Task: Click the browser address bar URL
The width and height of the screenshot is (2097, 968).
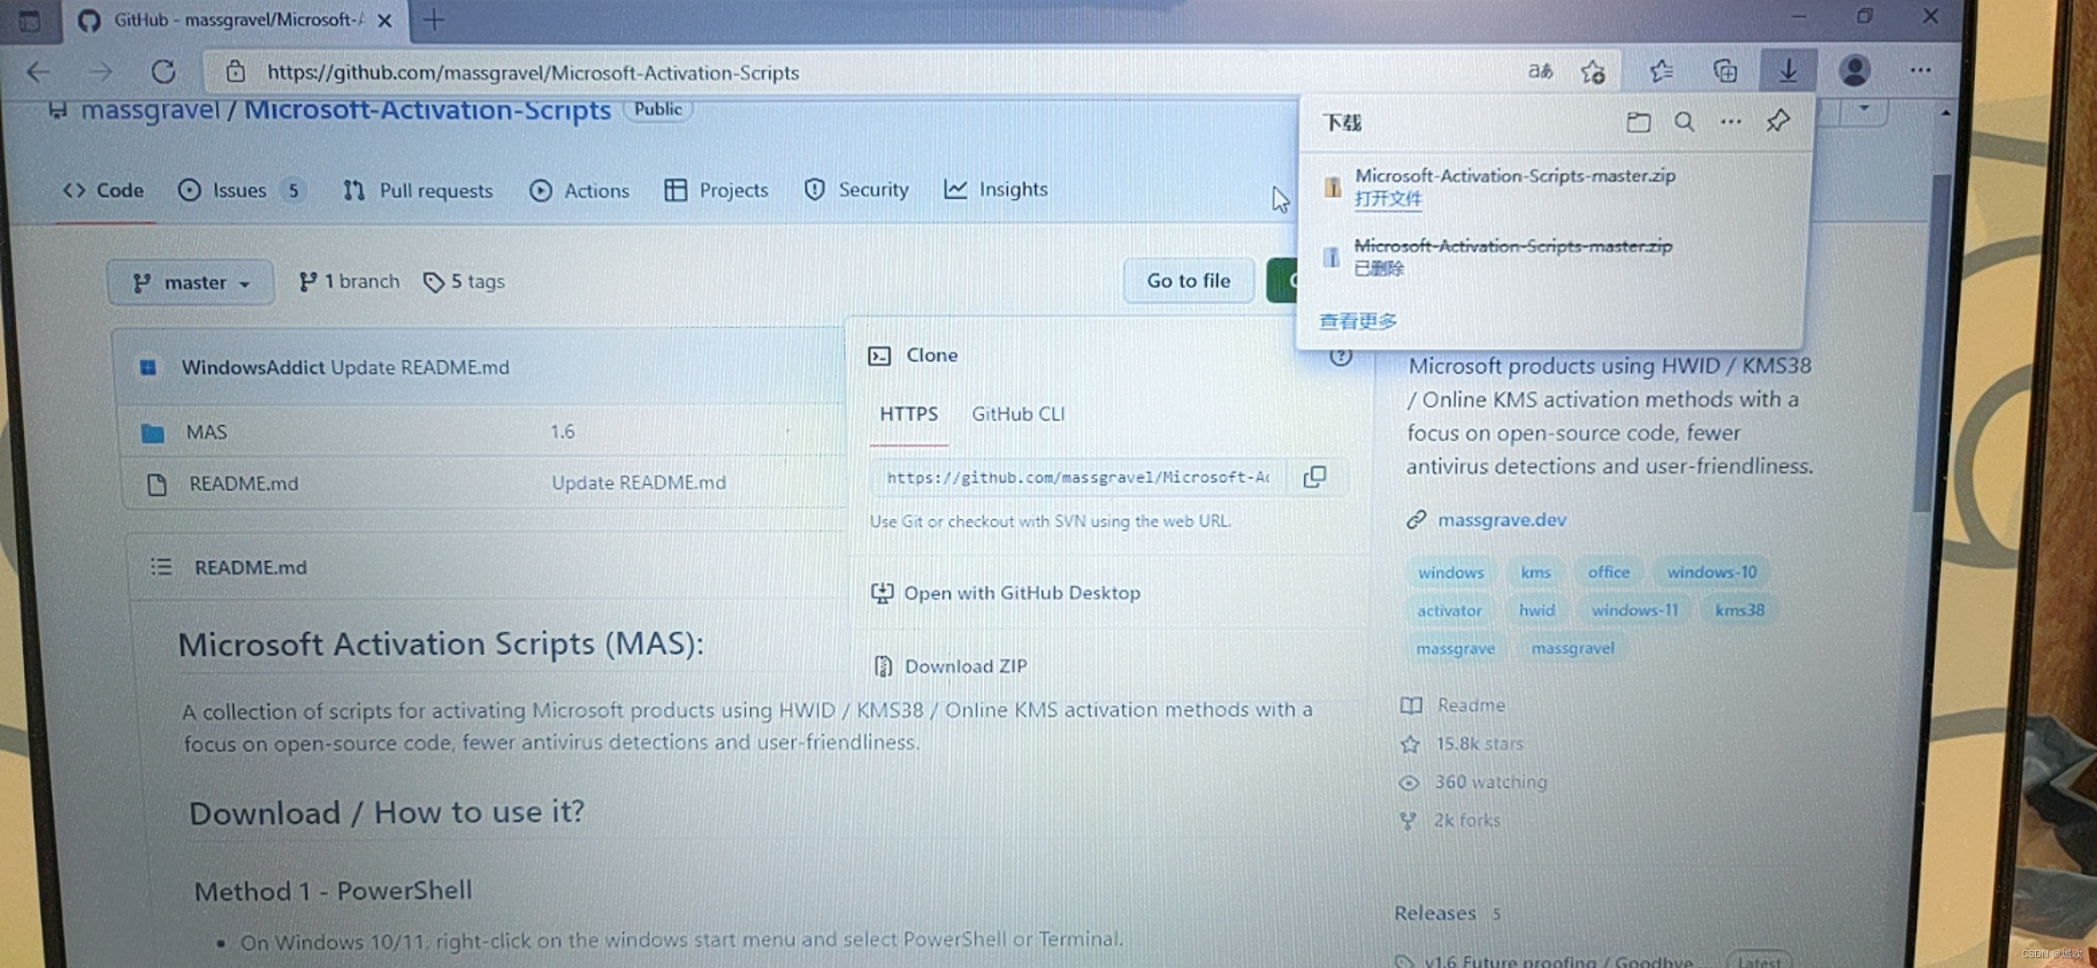Action: point(533,73)
